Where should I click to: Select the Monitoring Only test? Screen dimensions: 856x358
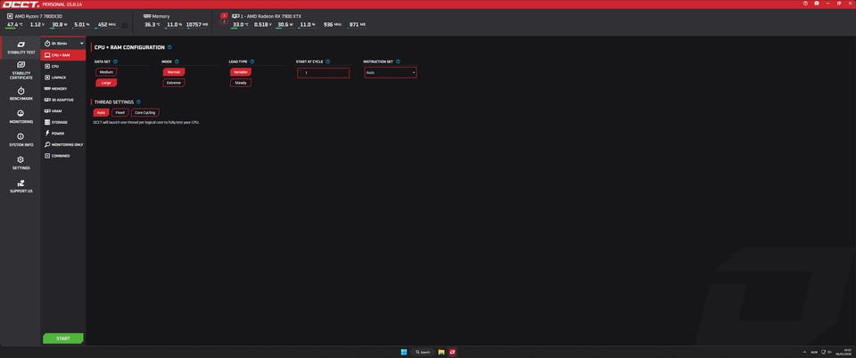[63, 144]
